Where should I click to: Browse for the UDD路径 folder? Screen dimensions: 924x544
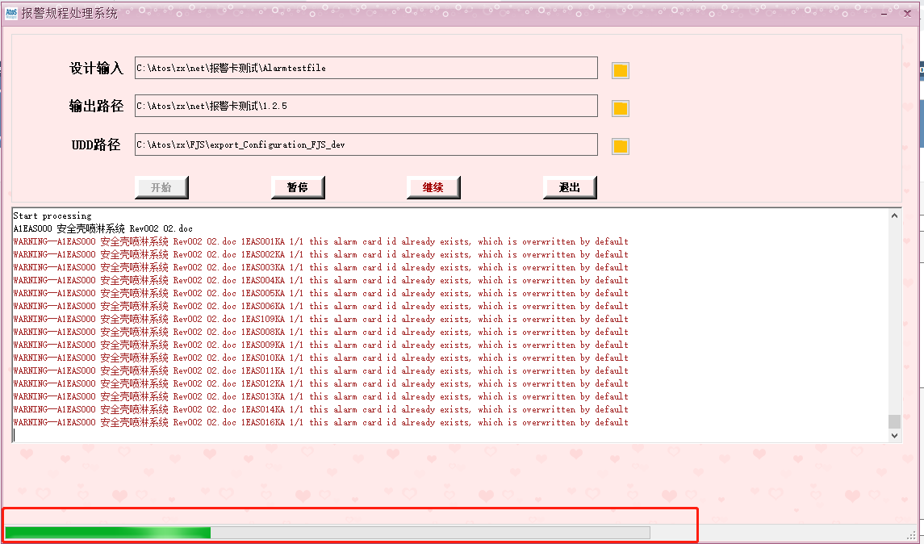[x=620, y=146]
